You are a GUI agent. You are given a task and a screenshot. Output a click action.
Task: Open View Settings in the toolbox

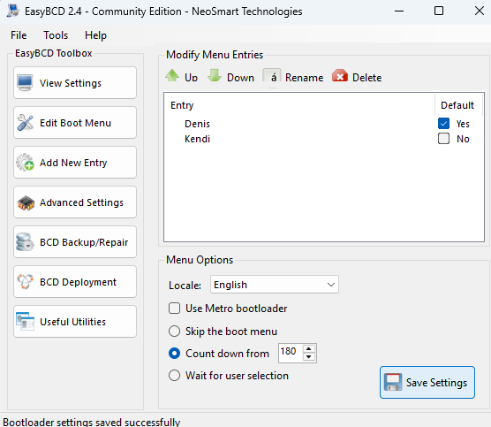coord(75,83)
